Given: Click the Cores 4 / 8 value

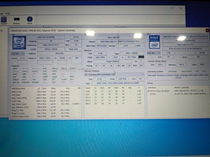Looking at the screenshot, I should pos(22,58).
